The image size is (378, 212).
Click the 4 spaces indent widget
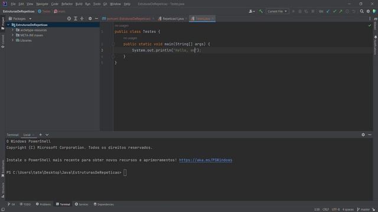[348, 210]
